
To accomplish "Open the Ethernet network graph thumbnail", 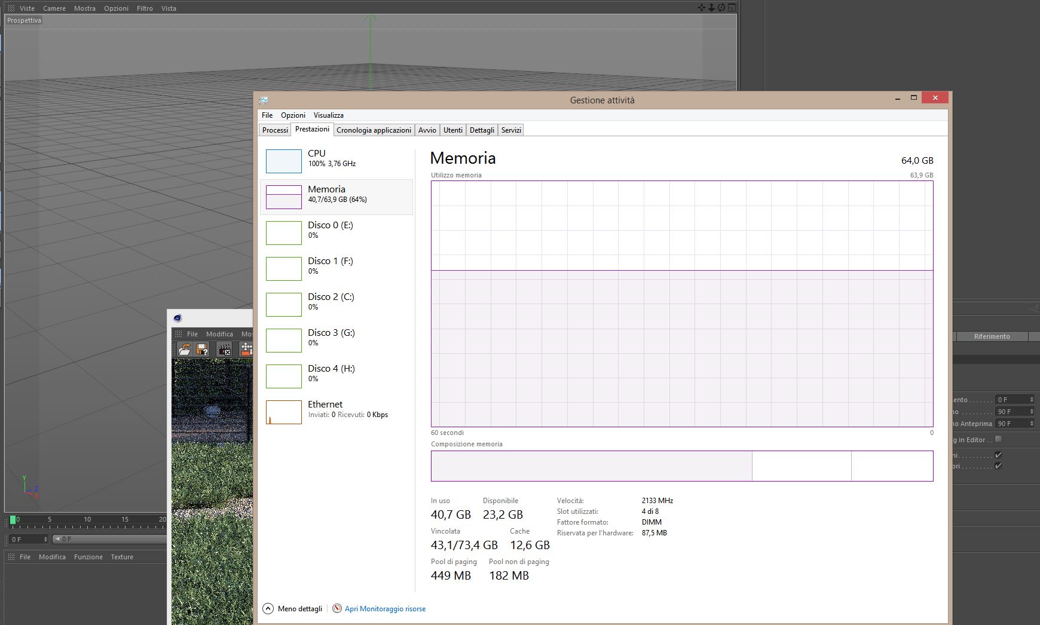I will click(284, 412).
